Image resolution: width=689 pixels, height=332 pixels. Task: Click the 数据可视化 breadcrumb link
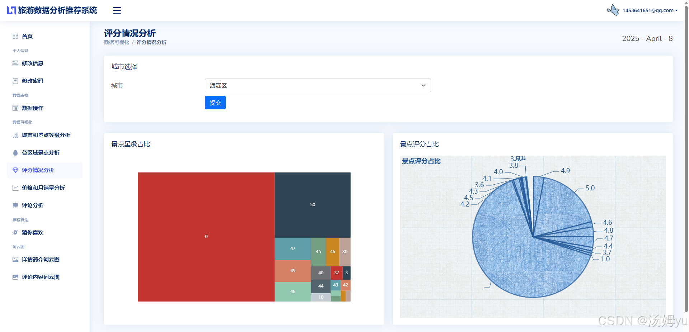[x=117, y=42]
